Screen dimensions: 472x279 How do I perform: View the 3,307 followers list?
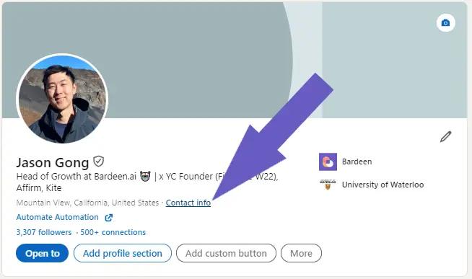coord(44,232)
